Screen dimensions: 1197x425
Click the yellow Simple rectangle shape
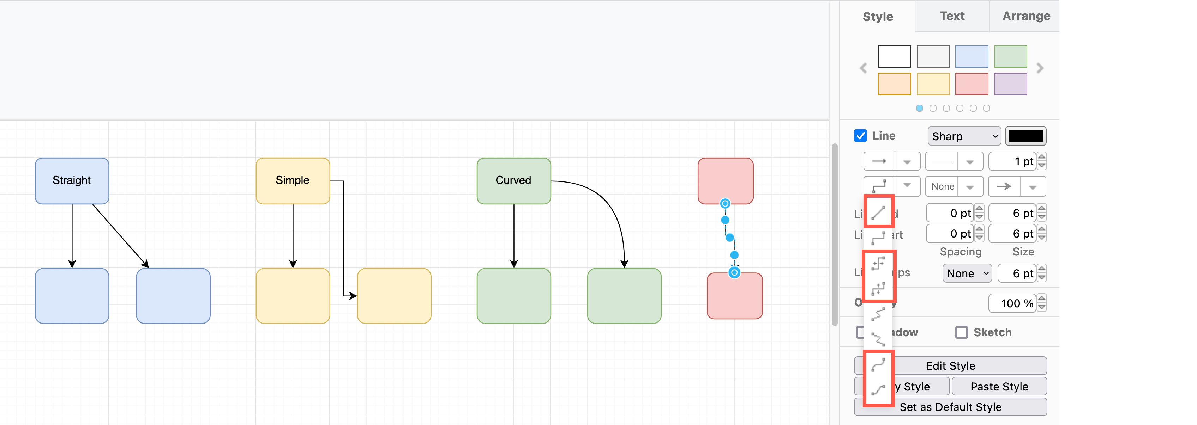point(292,180)
